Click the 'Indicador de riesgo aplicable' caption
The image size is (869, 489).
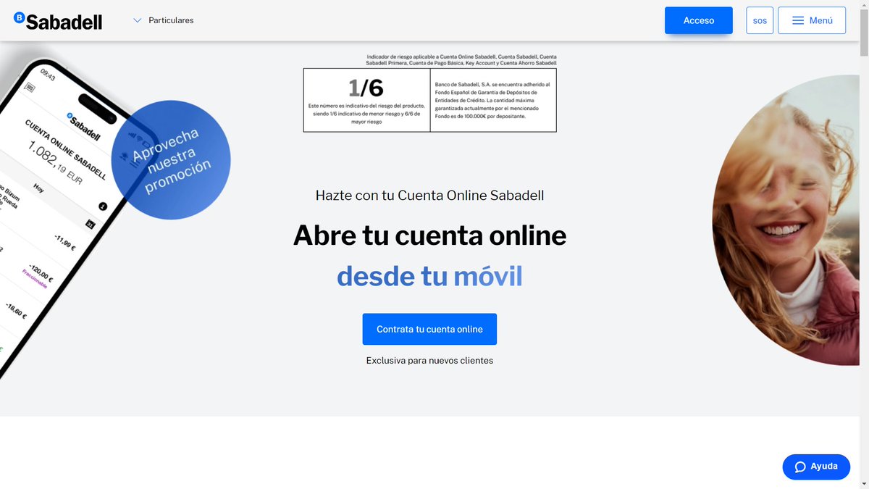point(461,59)
